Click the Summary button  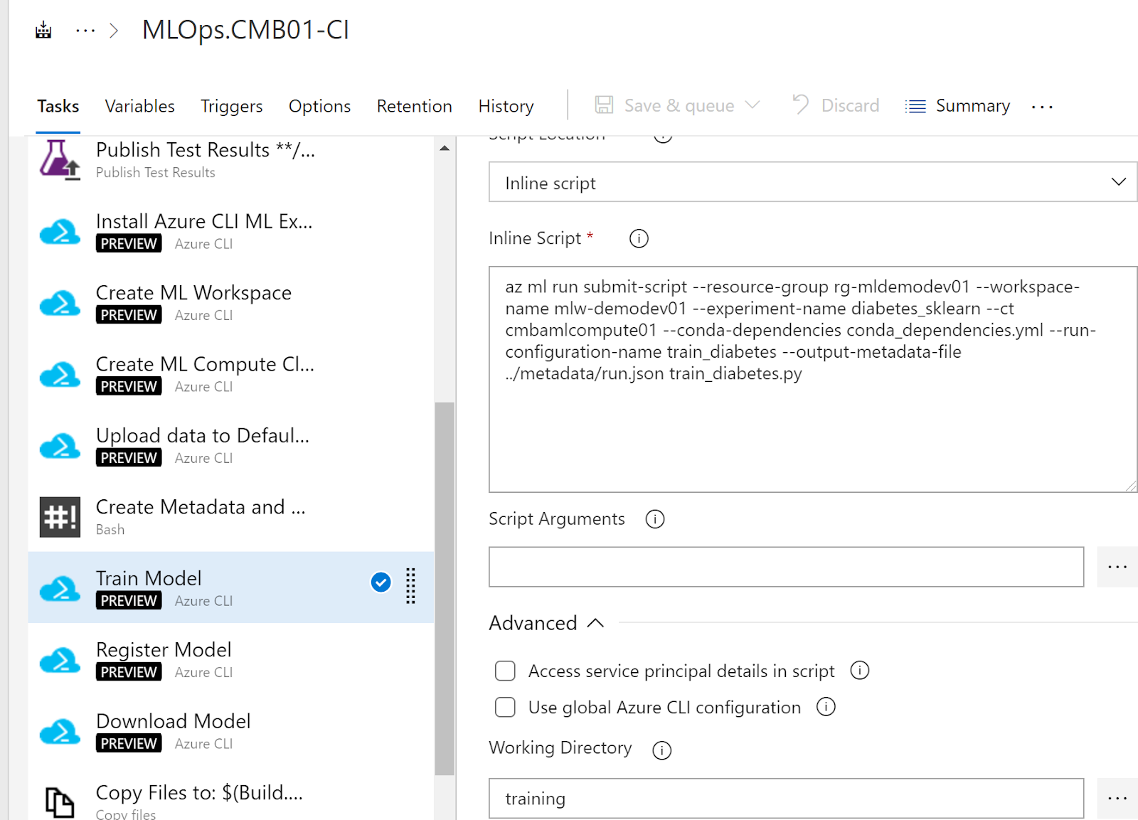[x=957, y=105]
